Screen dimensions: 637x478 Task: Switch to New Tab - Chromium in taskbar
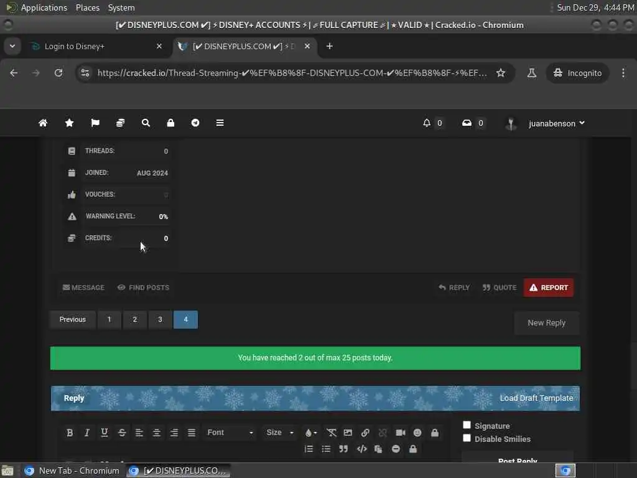(73, 471)
